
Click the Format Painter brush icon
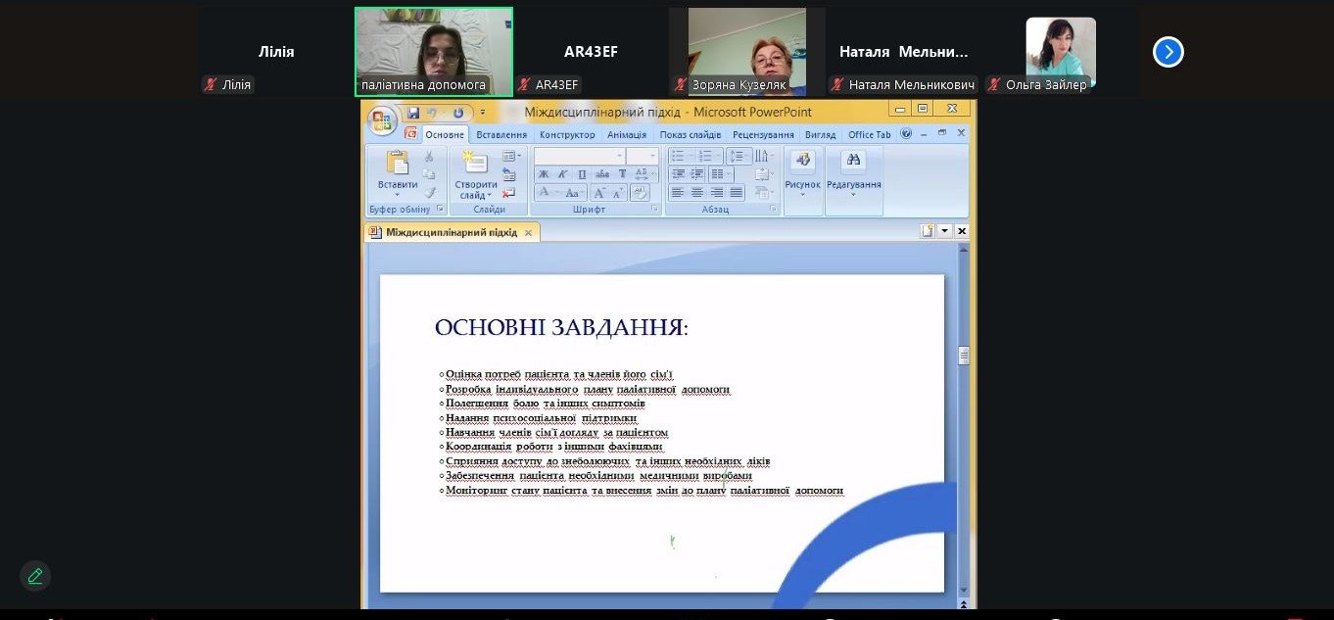[429, 192]
